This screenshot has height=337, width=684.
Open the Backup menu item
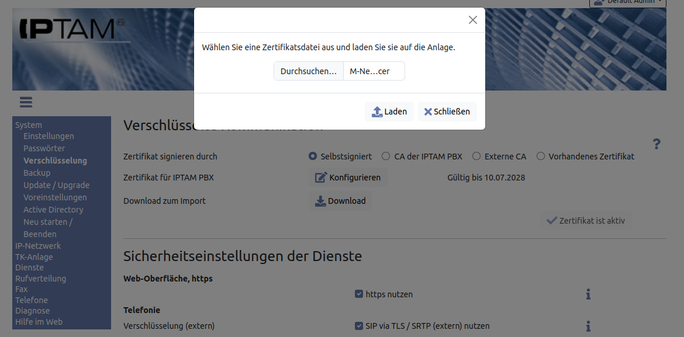pos(37,173)
